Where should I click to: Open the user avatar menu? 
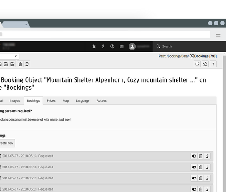point(132,46)
